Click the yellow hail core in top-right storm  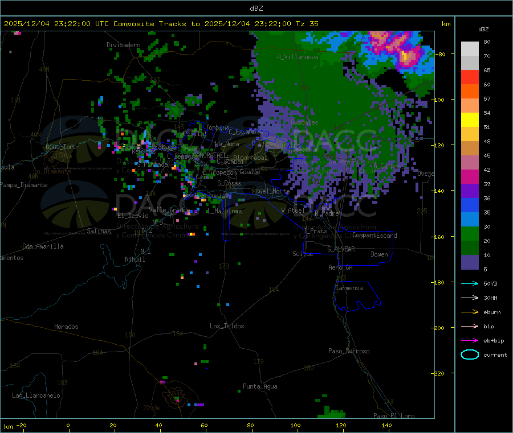click(405, 56)
